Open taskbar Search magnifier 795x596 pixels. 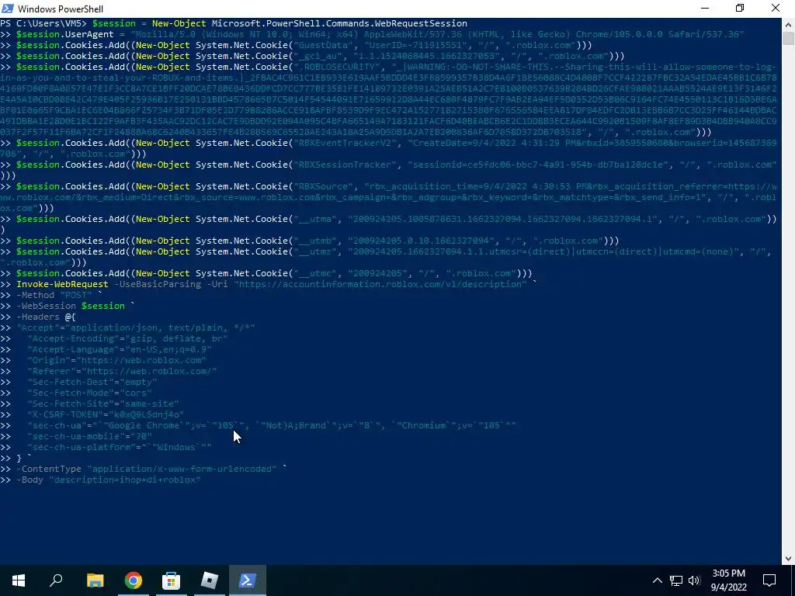pyautogui.click(x=56, y=580)
